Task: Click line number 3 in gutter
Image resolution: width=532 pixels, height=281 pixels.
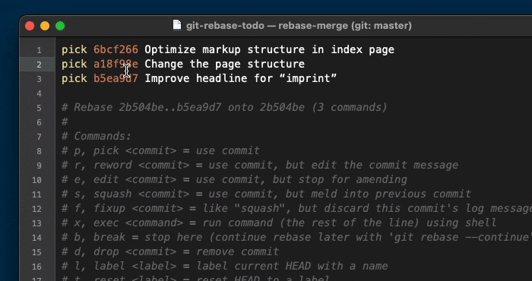Action: 39,79
